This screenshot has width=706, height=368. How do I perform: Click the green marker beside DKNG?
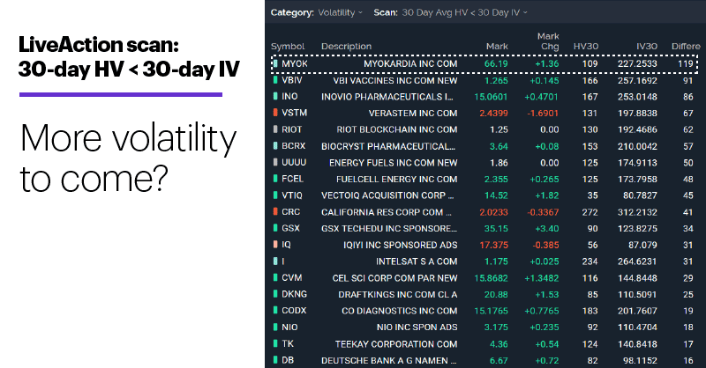274,294
